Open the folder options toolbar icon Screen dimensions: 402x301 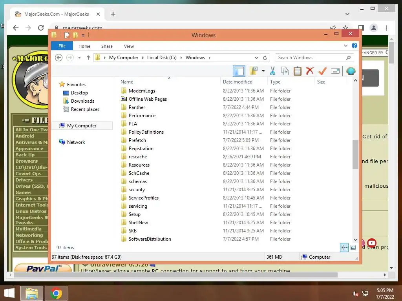tap(254, 71)
